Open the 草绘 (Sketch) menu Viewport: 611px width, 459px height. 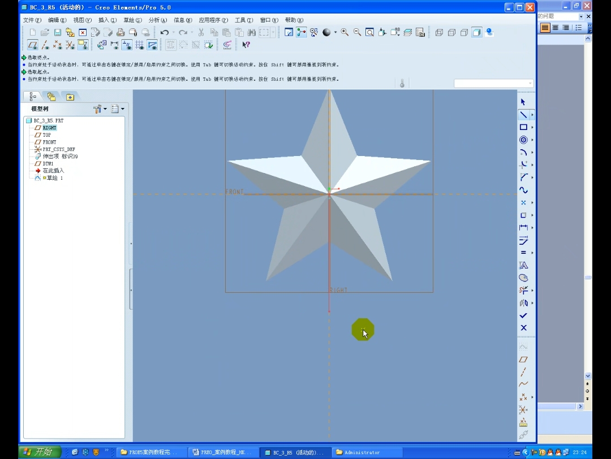click(x=132, y=20)
